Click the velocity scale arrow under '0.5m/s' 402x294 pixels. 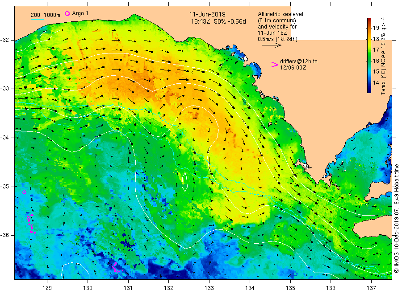pos(271,45)
